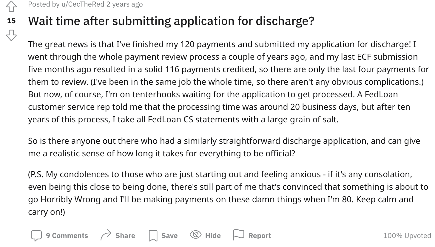435x247 pixels.
Task: Click the paragraph starting "The great news"
Action: (228, 82)
